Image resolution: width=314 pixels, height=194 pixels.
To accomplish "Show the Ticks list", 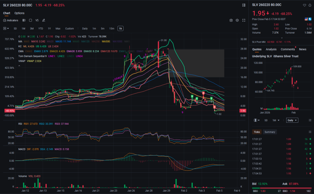I will [x=257, y=132].
